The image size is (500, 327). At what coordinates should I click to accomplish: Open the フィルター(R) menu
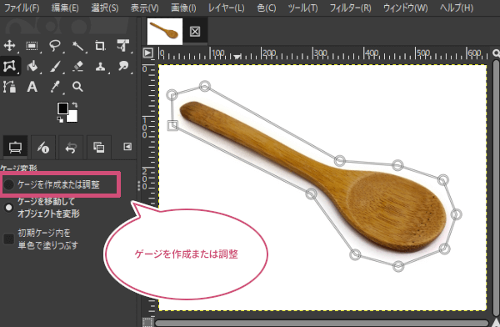tap(350, 8)
